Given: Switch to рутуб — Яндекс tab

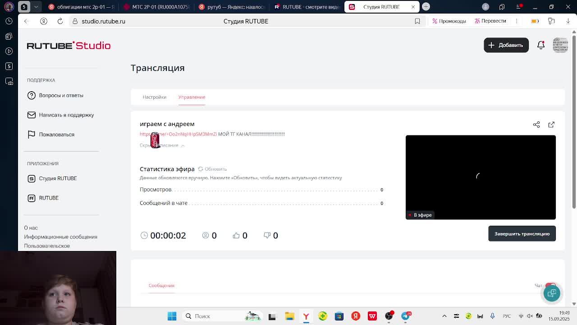Looking at the screenshot, I should pos(232,7).
